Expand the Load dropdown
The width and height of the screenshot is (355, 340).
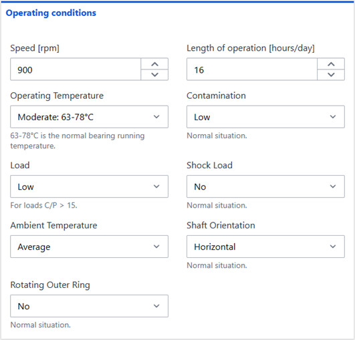tap(89, 186)
